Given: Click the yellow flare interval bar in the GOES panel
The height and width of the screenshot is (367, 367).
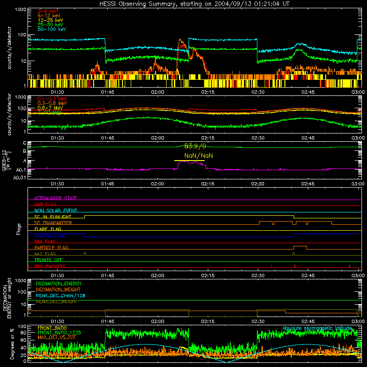Looking at the screenshot, I should 189,161.
